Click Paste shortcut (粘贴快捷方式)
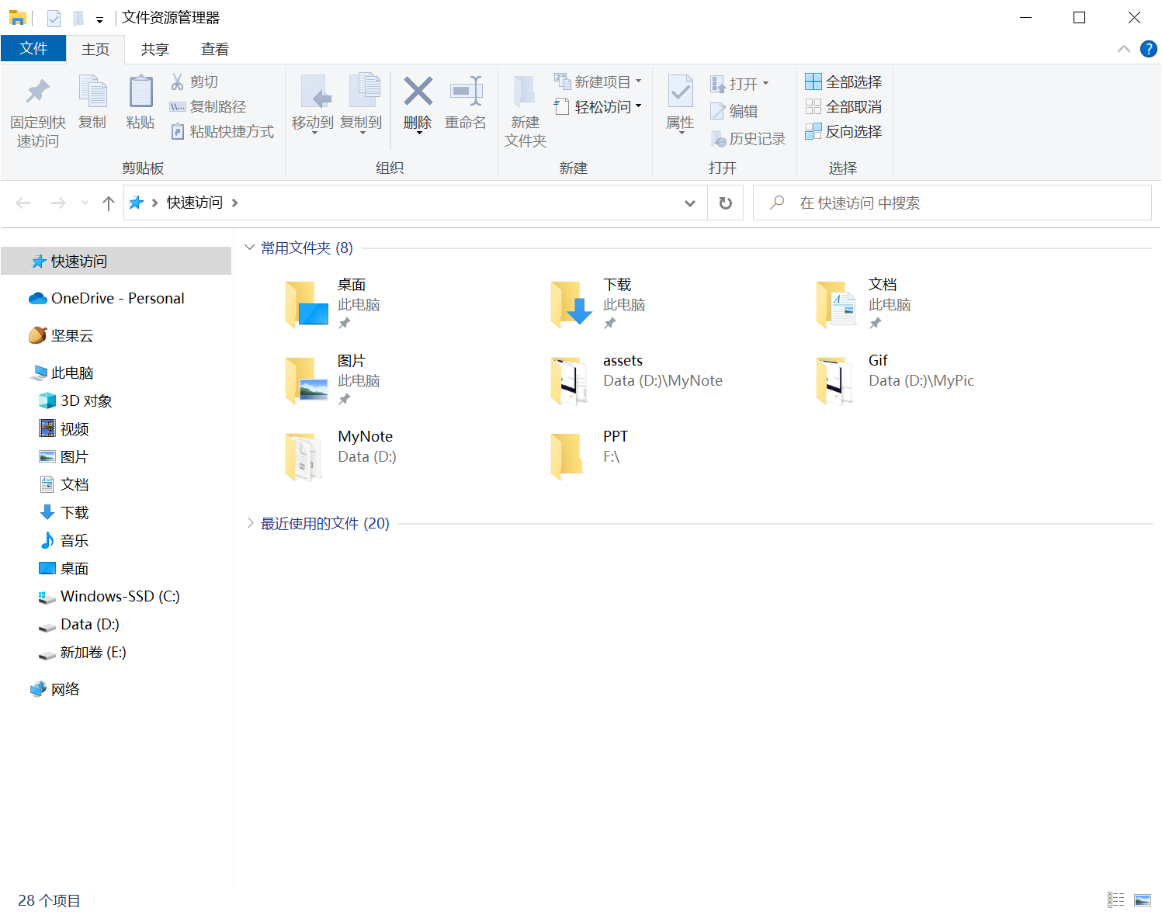1162x915 pixels. 222,131
